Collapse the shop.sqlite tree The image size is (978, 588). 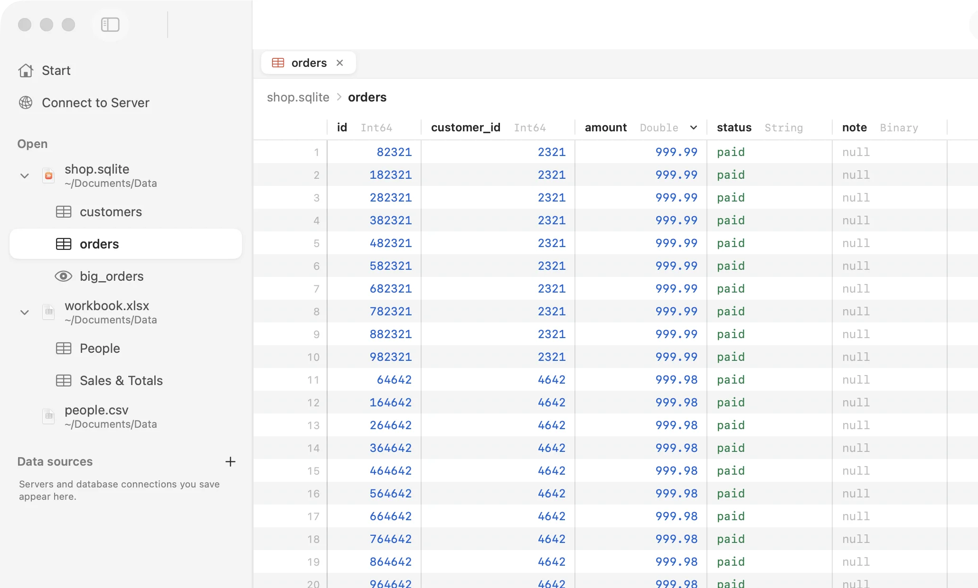tap(25, 176)
